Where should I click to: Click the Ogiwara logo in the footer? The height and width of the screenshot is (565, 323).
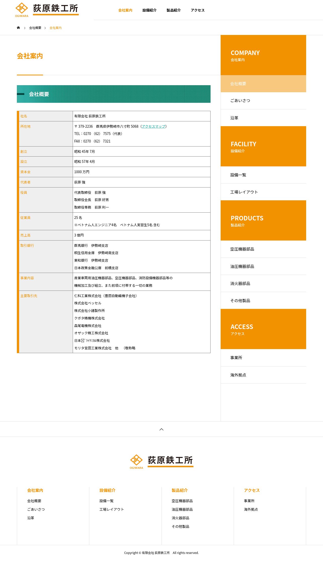(x=161, y=462)
